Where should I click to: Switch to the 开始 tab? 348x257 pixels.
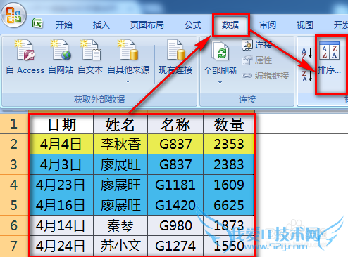[x=64, y=25]
